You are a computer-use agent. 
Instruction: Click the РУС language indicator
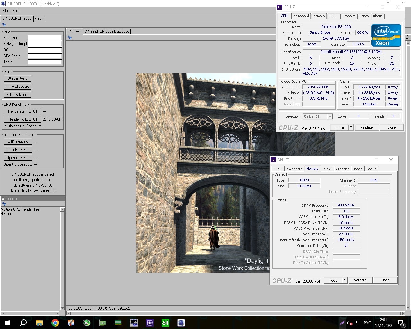367,323
